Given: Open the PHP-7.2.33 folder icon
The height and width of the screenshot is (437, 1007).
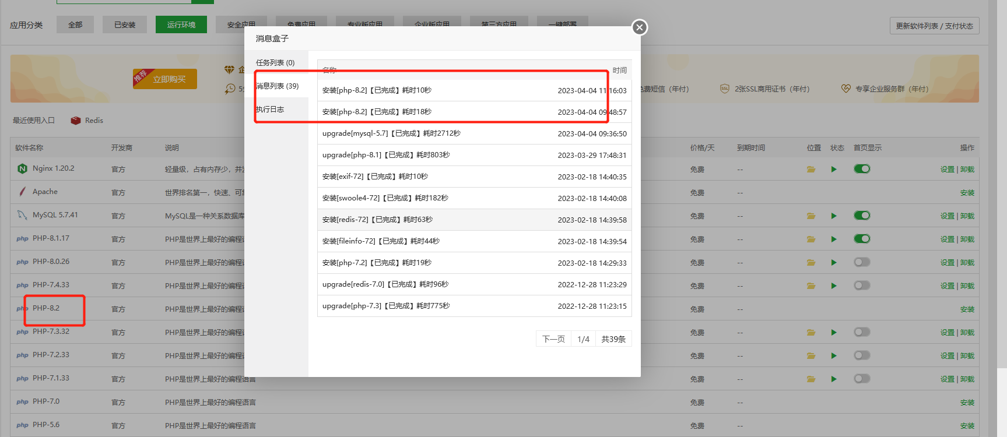Looking at the screenshot, I should [811, 355].
